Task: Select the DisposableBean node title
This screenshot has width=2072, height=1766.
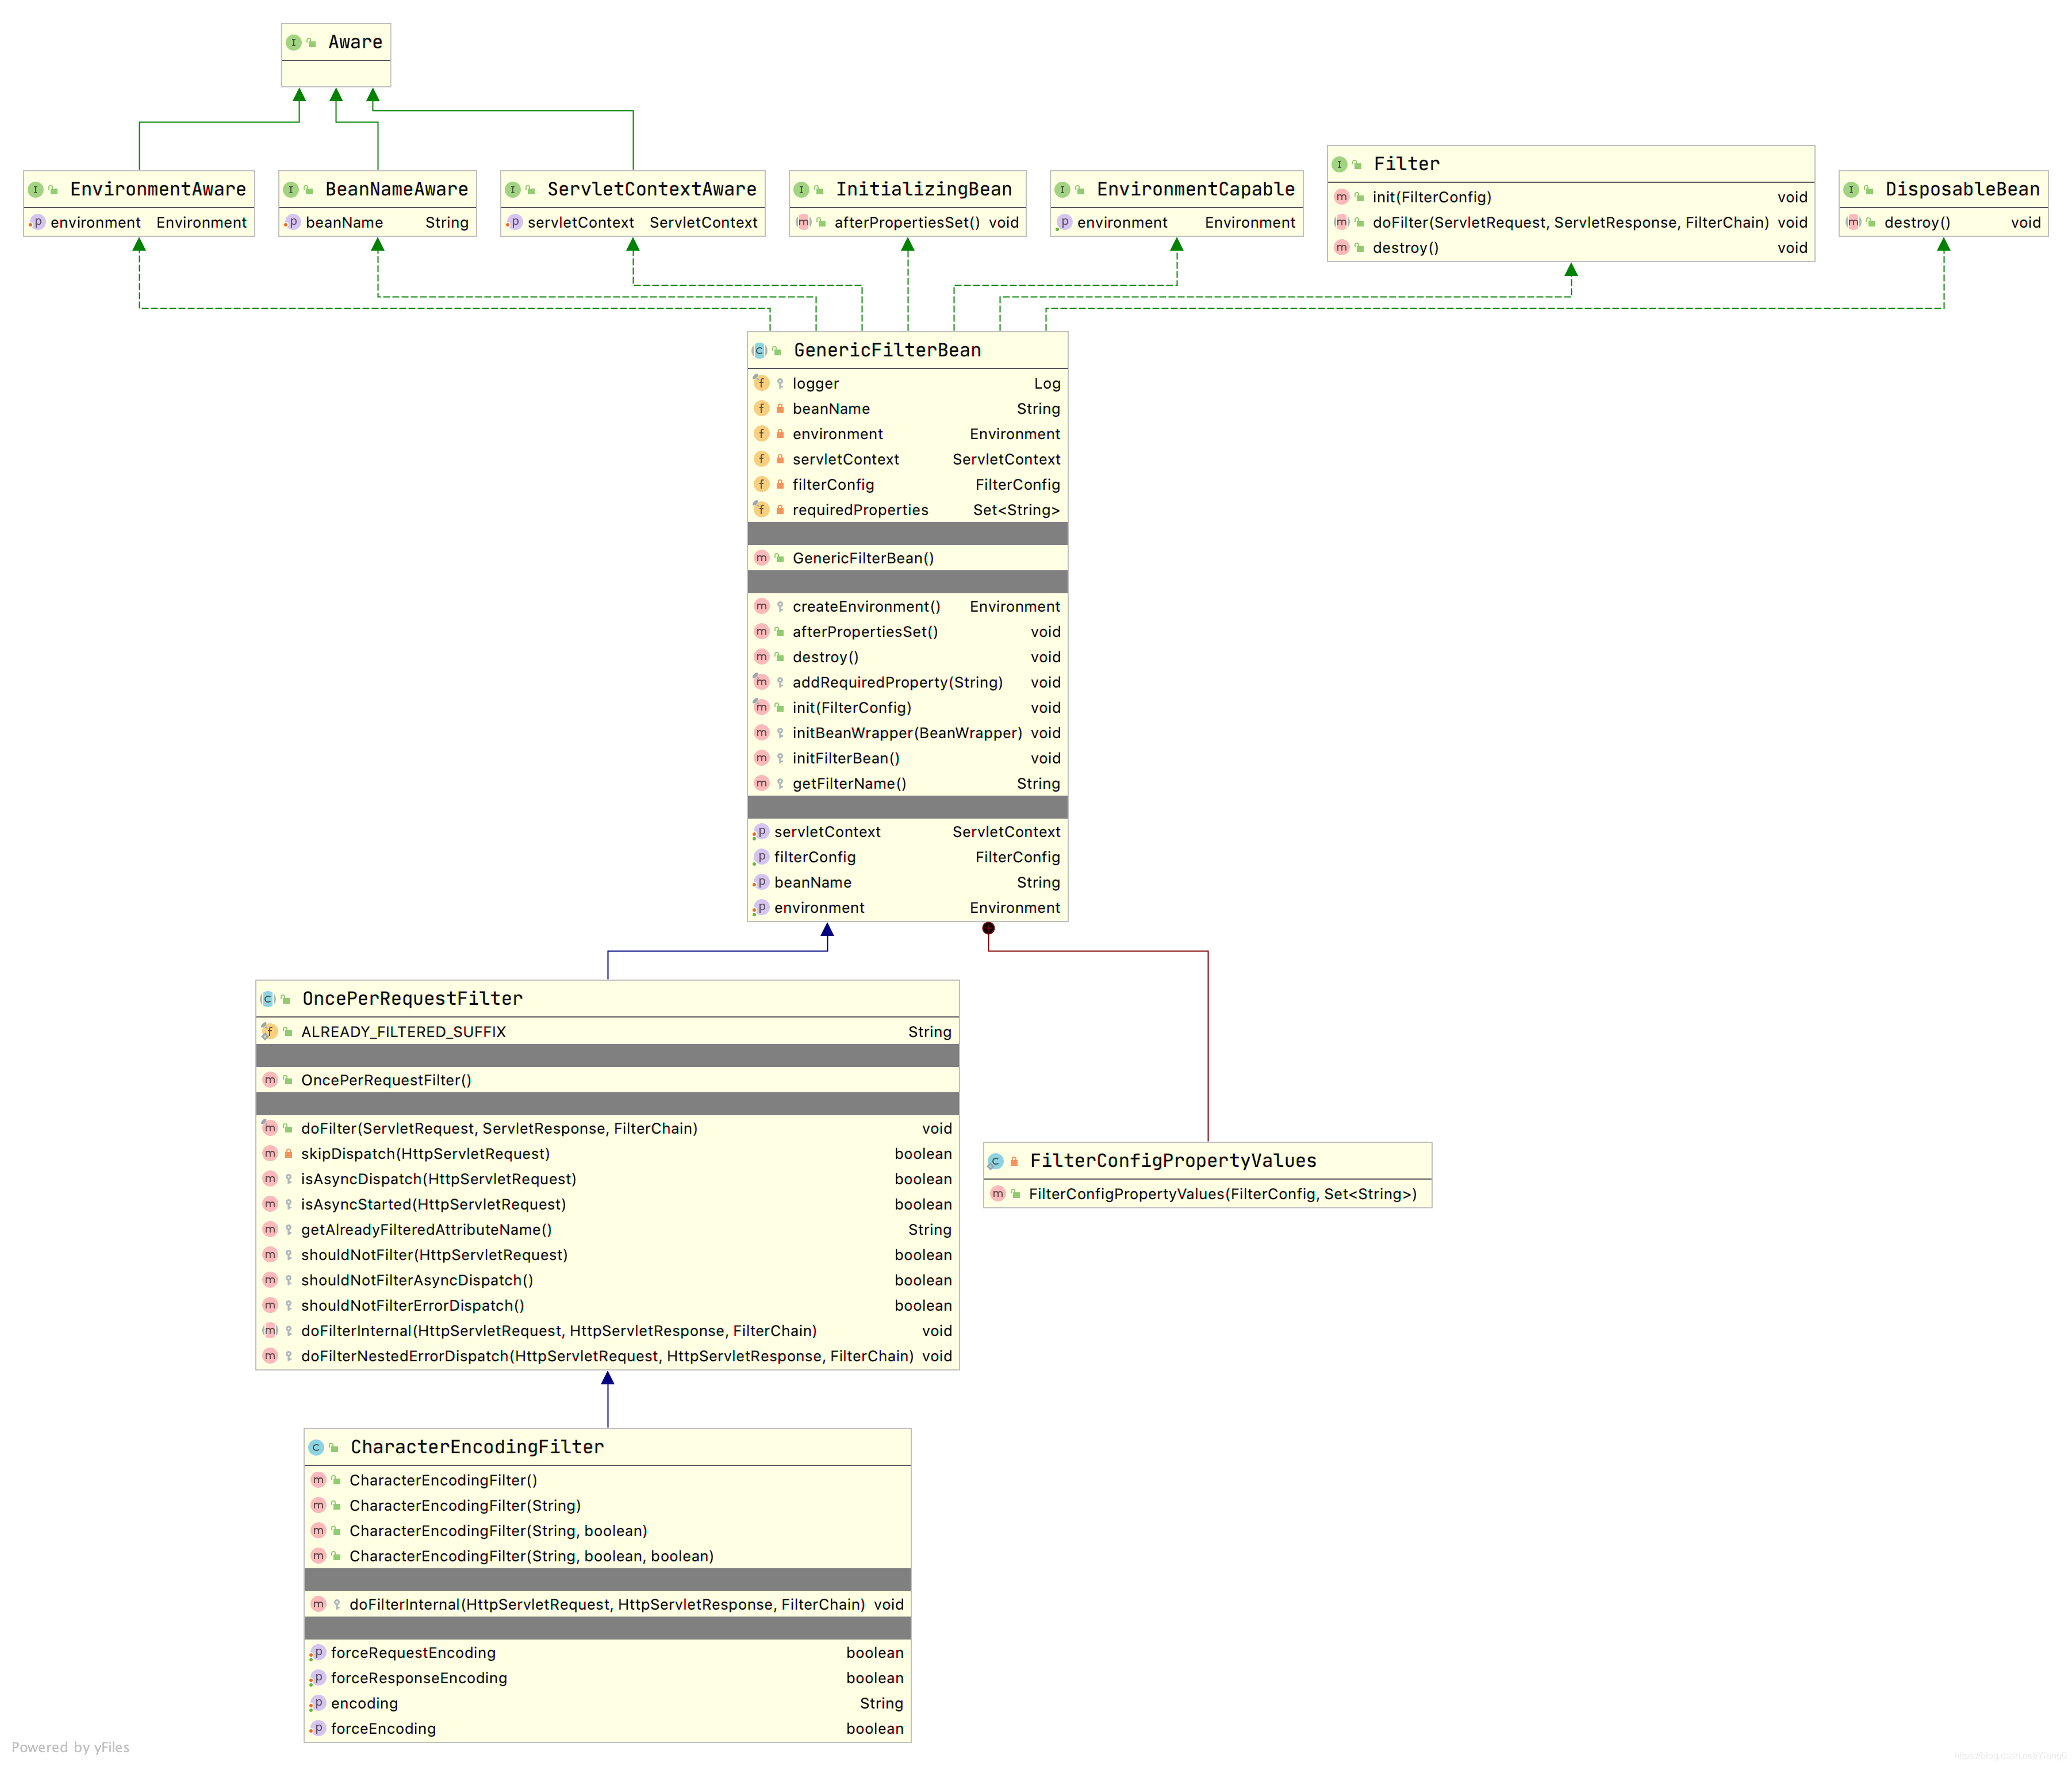Action: tap(1963, 190)
